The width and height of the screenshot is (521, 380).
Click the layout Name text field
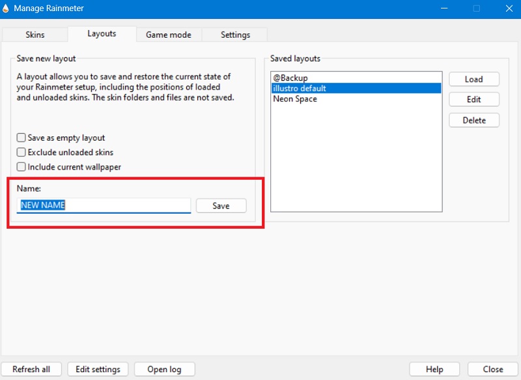click(104, 205)
